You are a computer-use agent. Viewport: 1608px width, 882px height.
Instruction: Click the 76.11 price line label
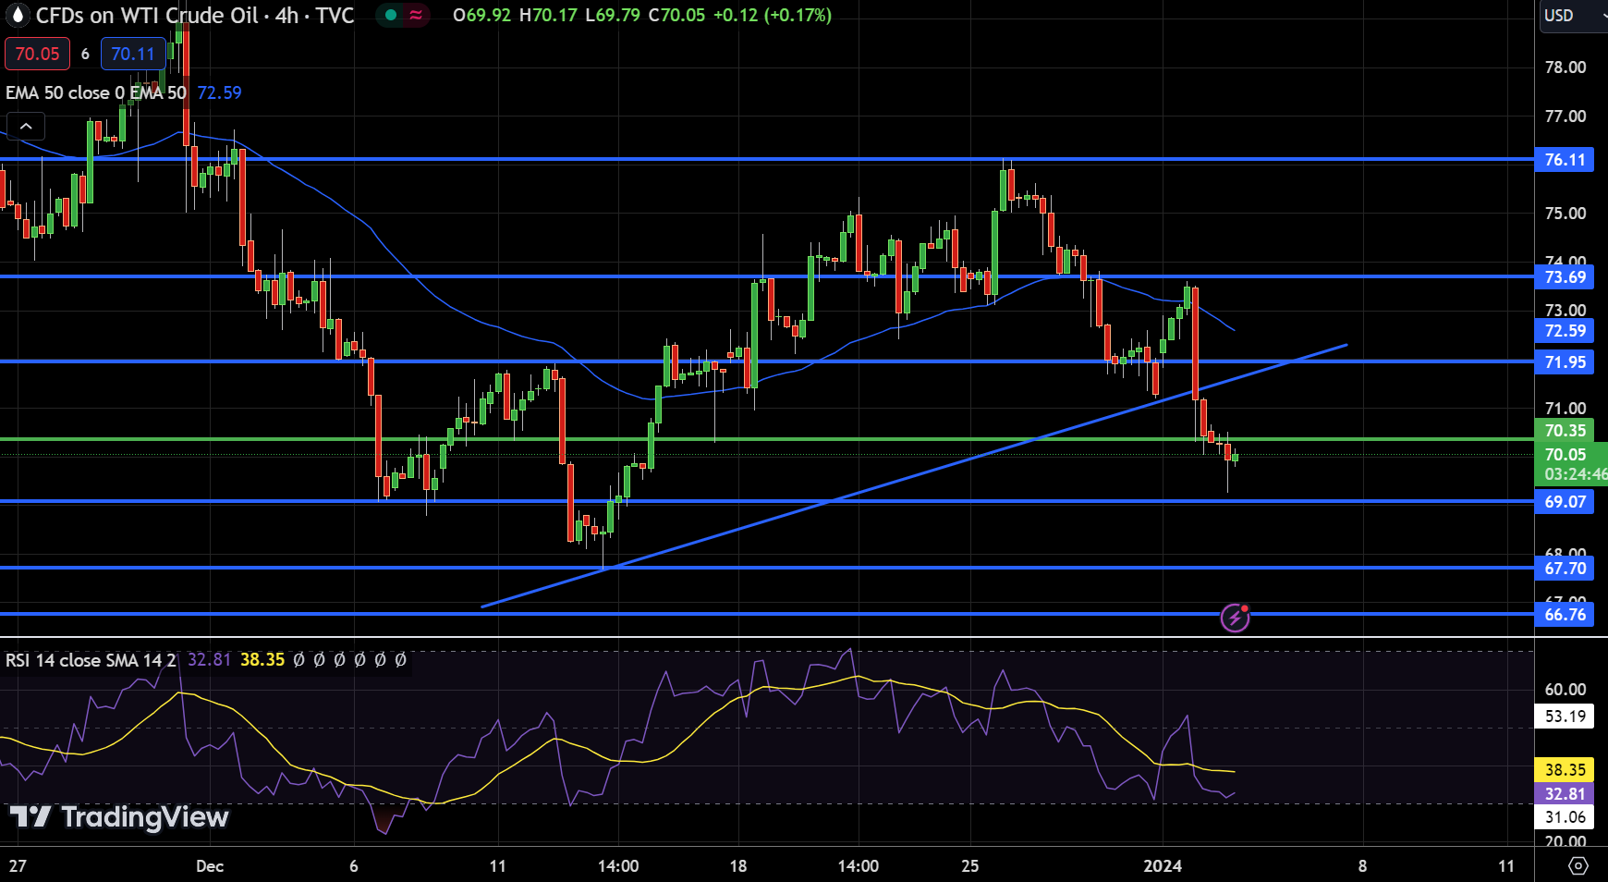pos(1565,160)
